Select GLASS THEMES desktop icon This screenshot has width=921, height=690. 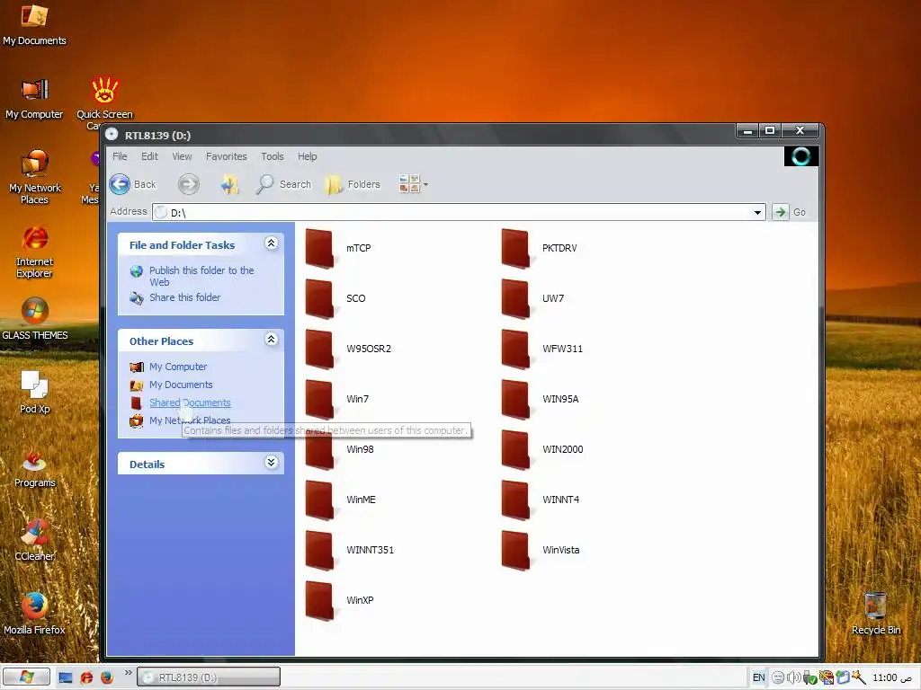[x=35, y=320]
